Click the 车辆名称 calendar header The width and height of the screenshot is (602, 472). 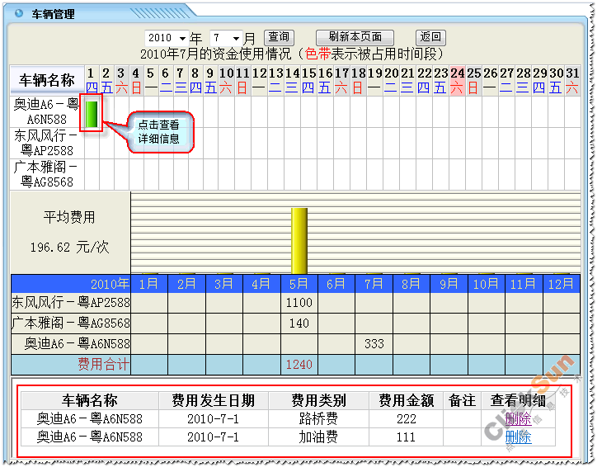tap(47, 80)
